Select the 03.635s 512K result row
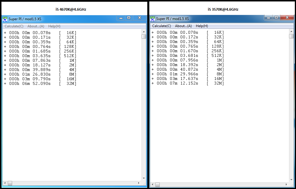 (40, 56)
